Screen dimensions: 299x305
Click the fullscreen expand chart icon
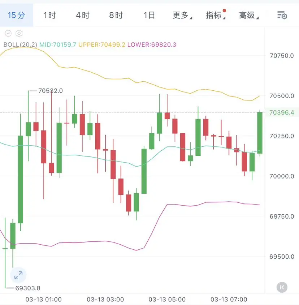point(18,275)
